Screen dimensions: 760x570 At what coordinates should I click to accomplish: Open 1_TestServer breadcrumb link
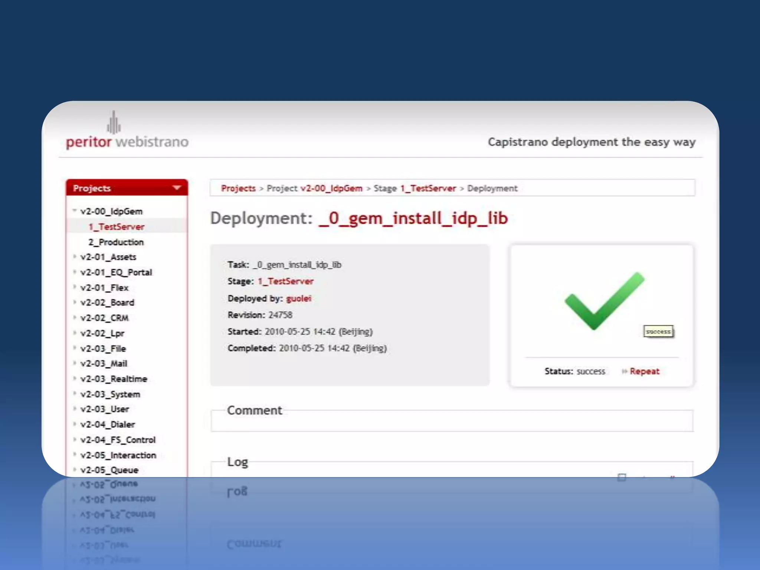point(428,188)
